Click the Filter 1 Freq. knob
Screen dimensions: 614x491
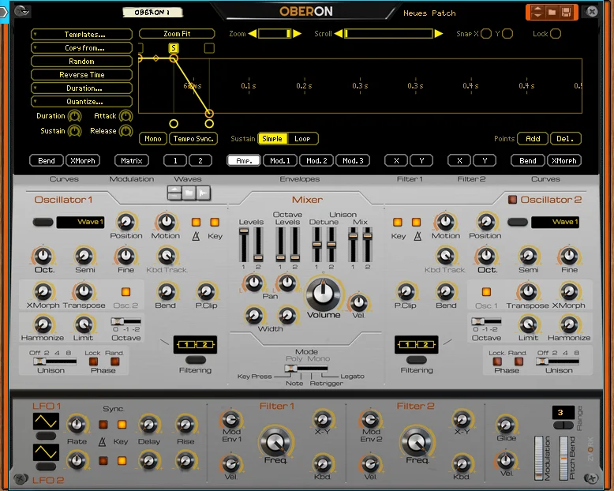275,441
